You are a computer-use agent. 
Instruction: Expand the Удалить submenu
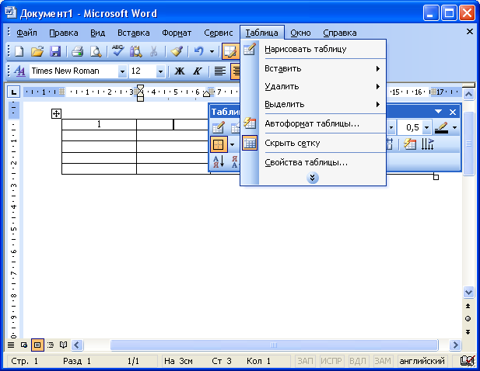coord(314,86)
